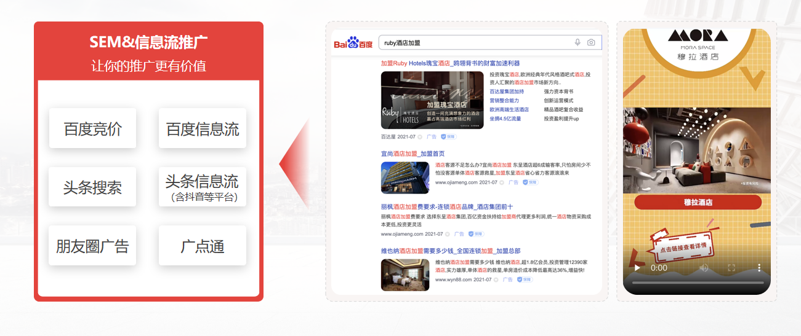This screenshot has width=801, height=336.
Task: Select the 朋友圈广告 card
Action: coord(92,246)
